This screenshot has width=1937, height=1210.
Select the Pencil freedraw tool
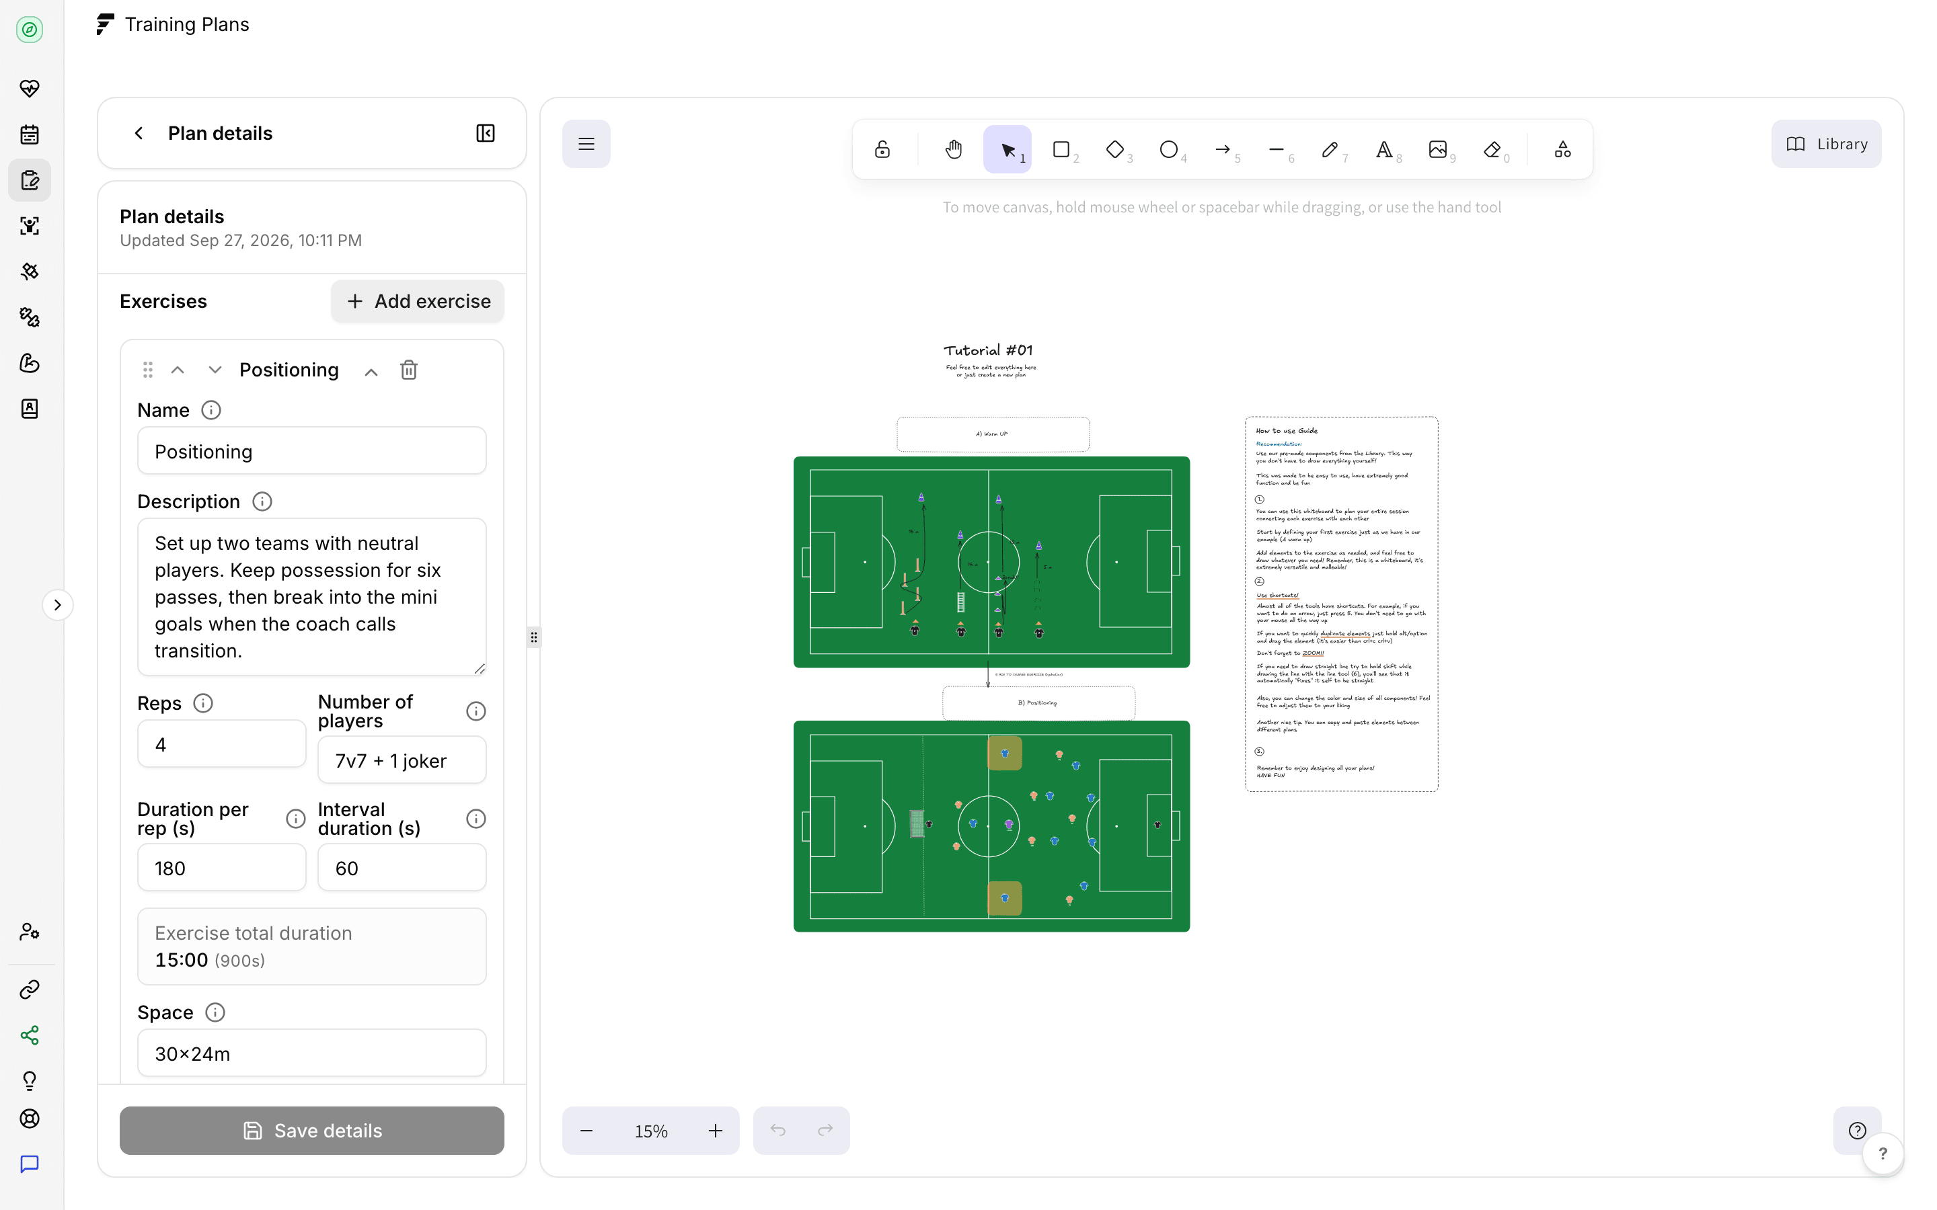[1330, 150]
